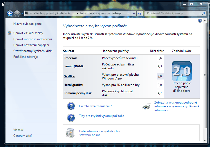
Task: Refresh the page with address bar refresh icon
Action: pos(140,13)
